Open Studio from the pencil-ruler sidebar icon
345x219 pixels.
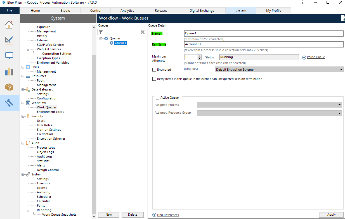[x=9, y=40]
